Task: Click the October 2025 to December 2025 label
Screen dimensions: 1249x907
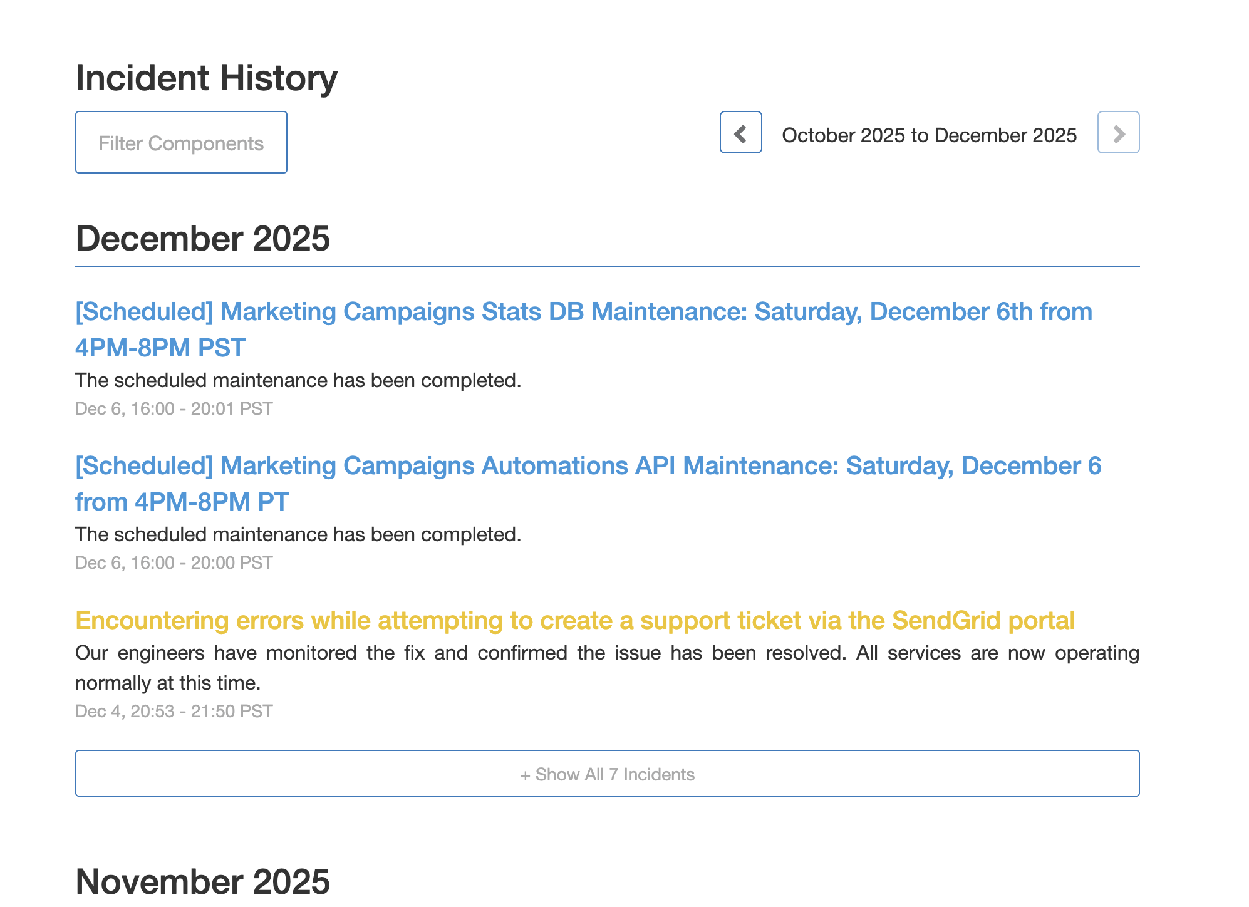Action: (x=929, y=135)
